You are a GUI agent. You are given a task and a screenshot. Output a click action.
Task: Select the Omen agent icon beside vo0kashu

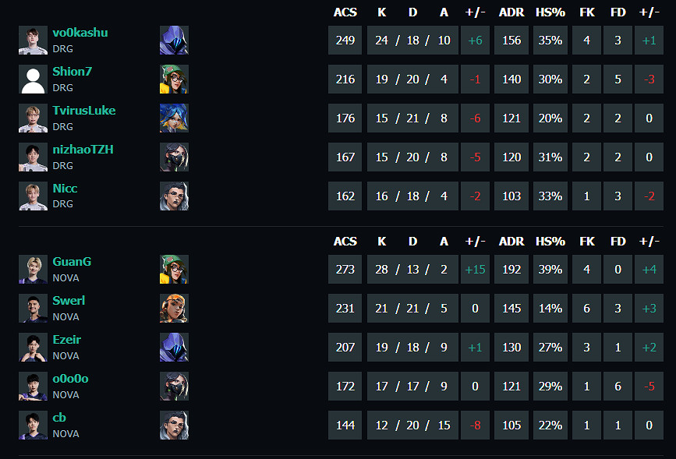click(x=174, y=41)
